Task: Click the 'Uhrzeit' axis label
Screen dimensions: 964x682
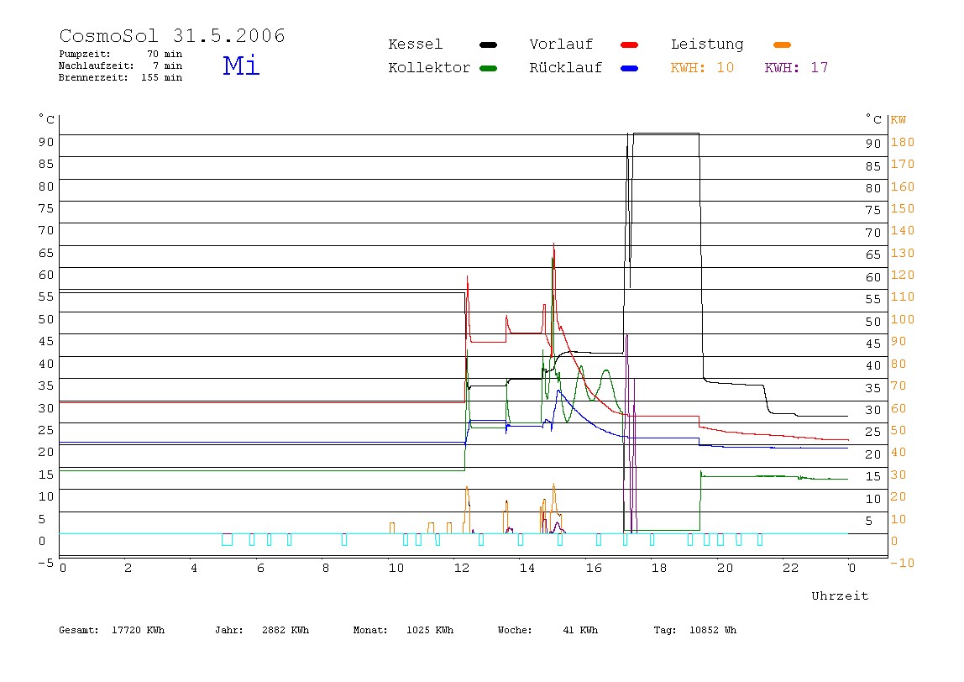Action: [840, 595]
